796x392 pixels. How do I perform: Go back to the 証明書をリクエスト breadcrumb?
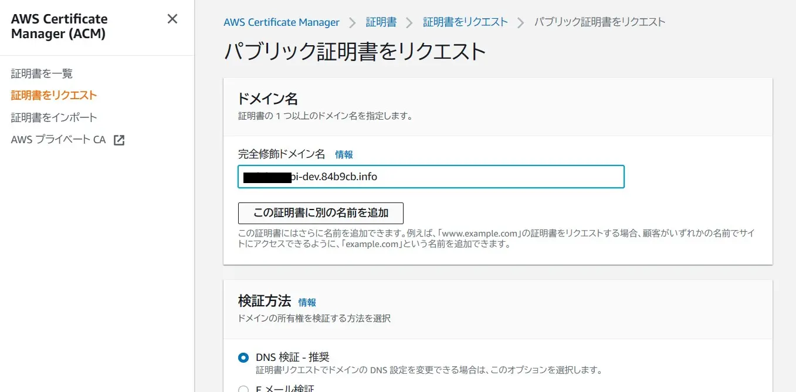pos(465,22)
